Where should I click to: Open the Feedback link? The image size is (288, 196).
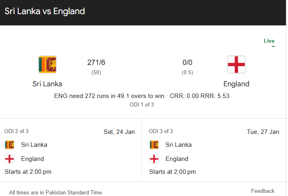coord(263,191)
